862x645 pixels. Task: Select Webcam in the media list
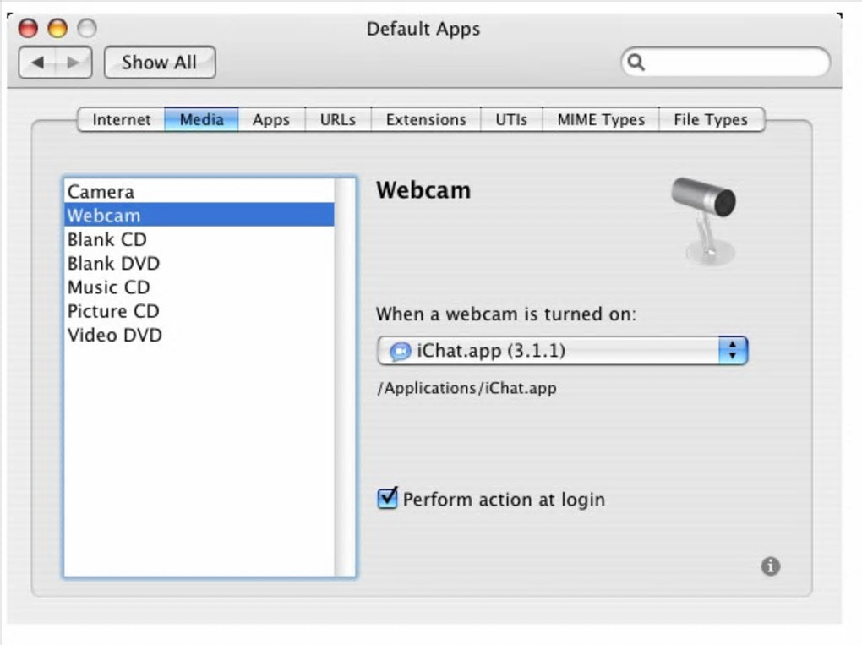pos(199,215)
